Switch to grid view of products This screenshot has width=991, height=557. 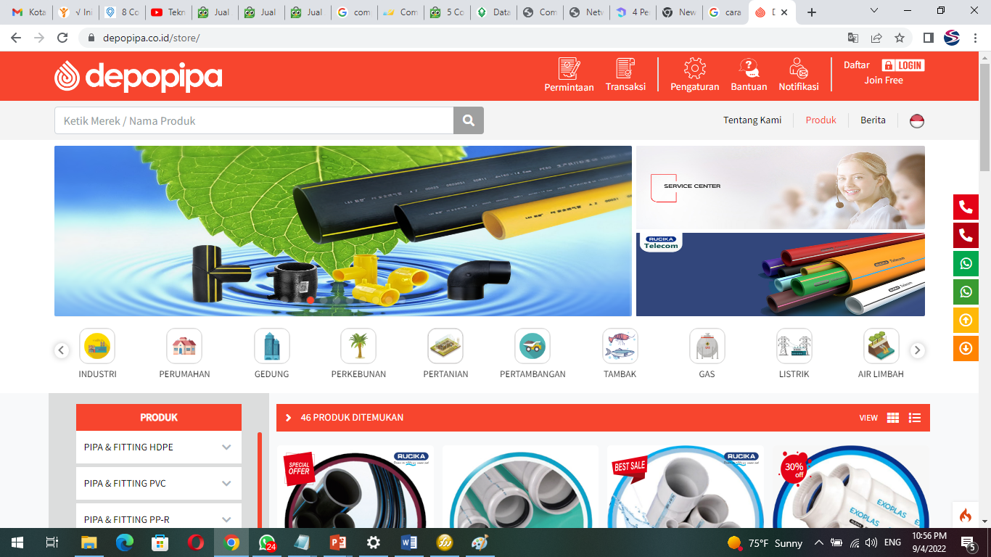(x=893, y=418)
